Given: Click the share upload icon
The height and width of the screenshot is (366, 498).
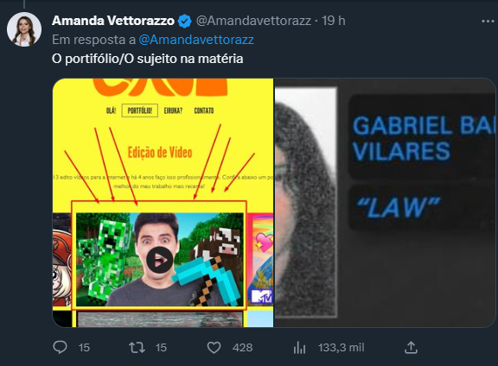Looking at the screenshot, I should pos(411,347).
